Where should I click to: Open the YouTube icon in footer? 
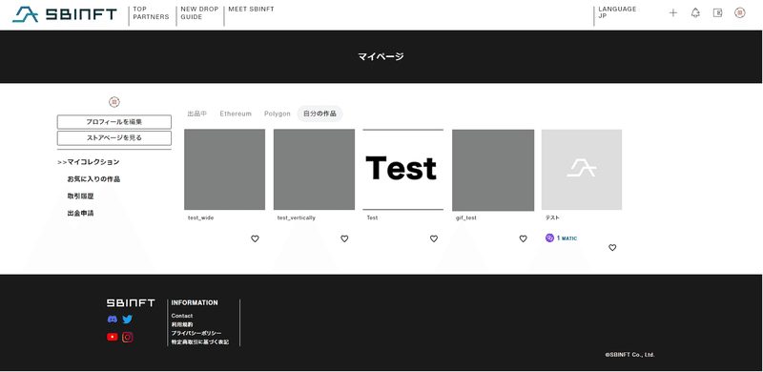pyautogui.click(x=113, y=337)
